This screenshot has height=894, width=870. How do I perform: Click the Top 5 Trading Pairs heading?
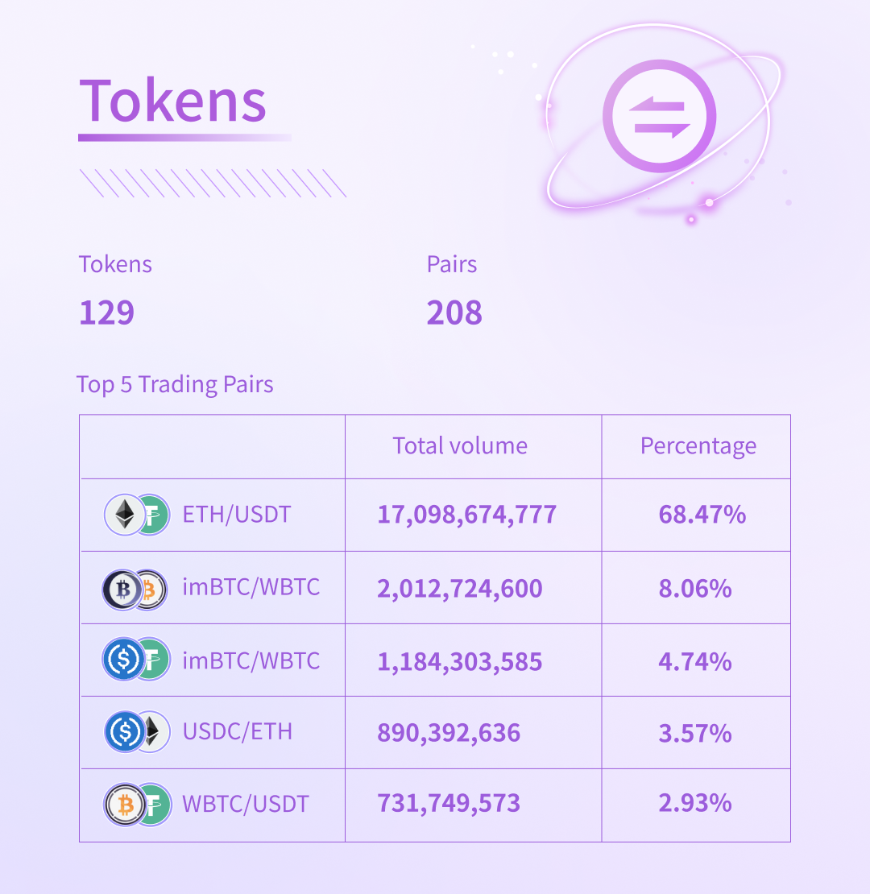pyautogui.click(x=175, y=384)
